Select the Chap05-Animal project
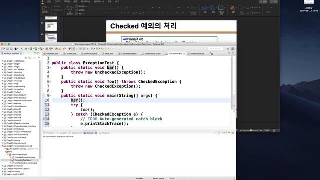 pyautogui.click(x=13, y=140)
